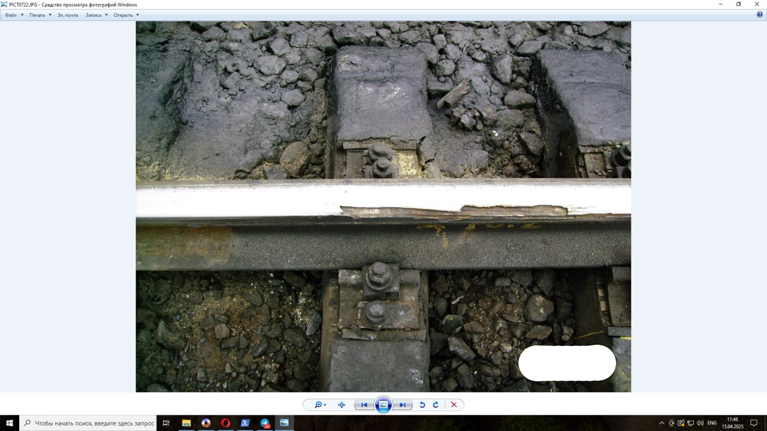Screen dimensions: 767x431
Task: Open the network tray icon
Action: coord(690,423)
